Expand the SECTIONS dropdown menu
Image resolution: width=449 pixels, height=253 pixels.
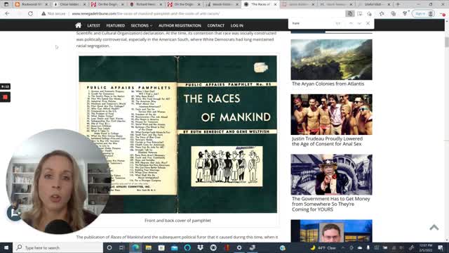[142, 25]
